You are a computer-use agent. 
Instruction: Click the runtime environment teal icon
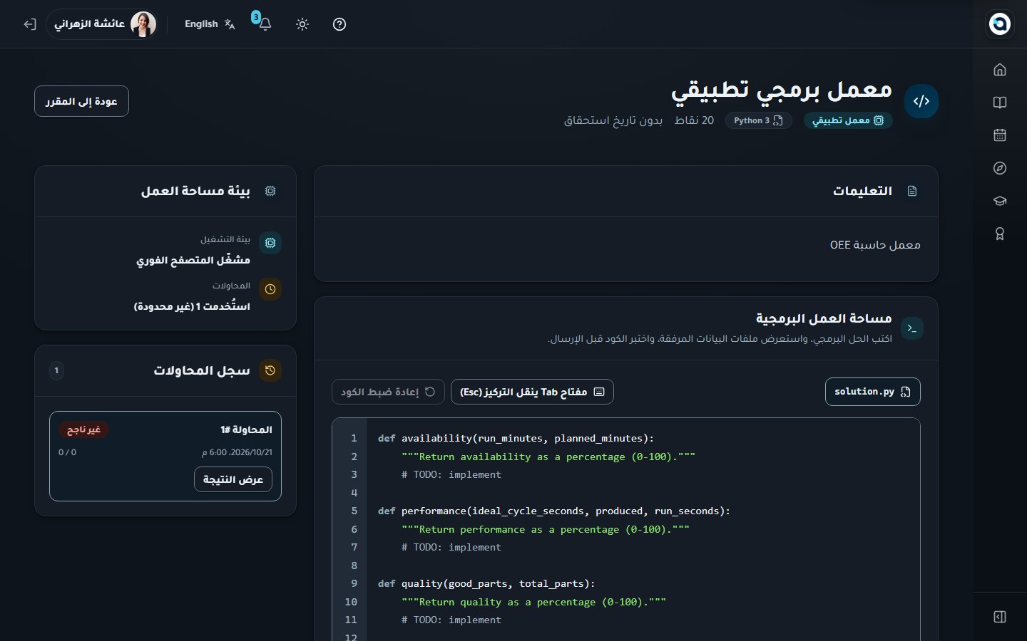click(270, 243)
